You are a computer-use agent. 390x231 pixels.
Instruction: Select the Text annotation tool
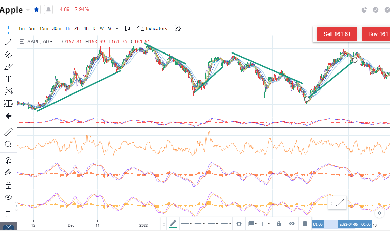tap(8, 79)
